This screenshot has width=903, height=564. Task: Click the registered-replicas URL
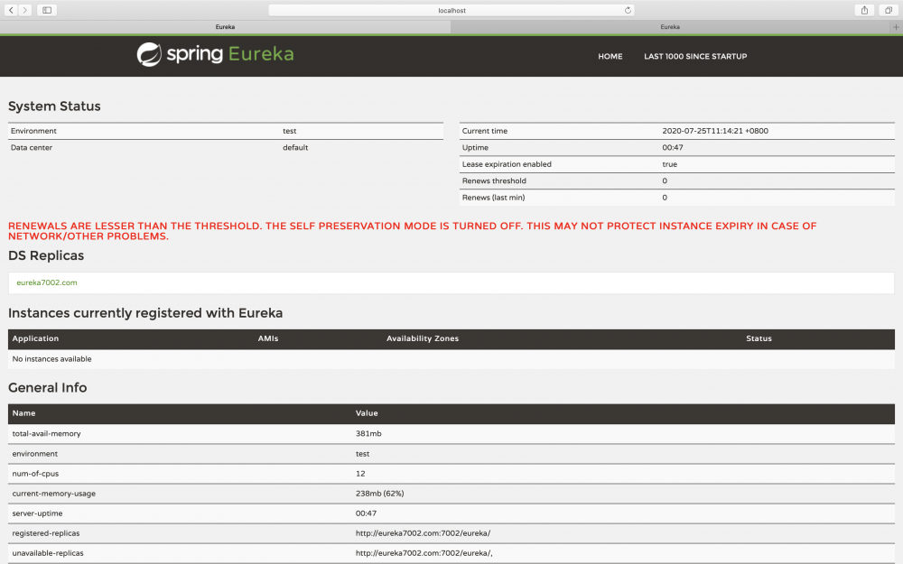424,532
